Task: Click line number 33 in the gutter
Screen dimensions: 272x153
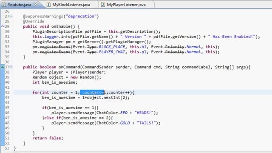Action: click(x=7, y=47)
